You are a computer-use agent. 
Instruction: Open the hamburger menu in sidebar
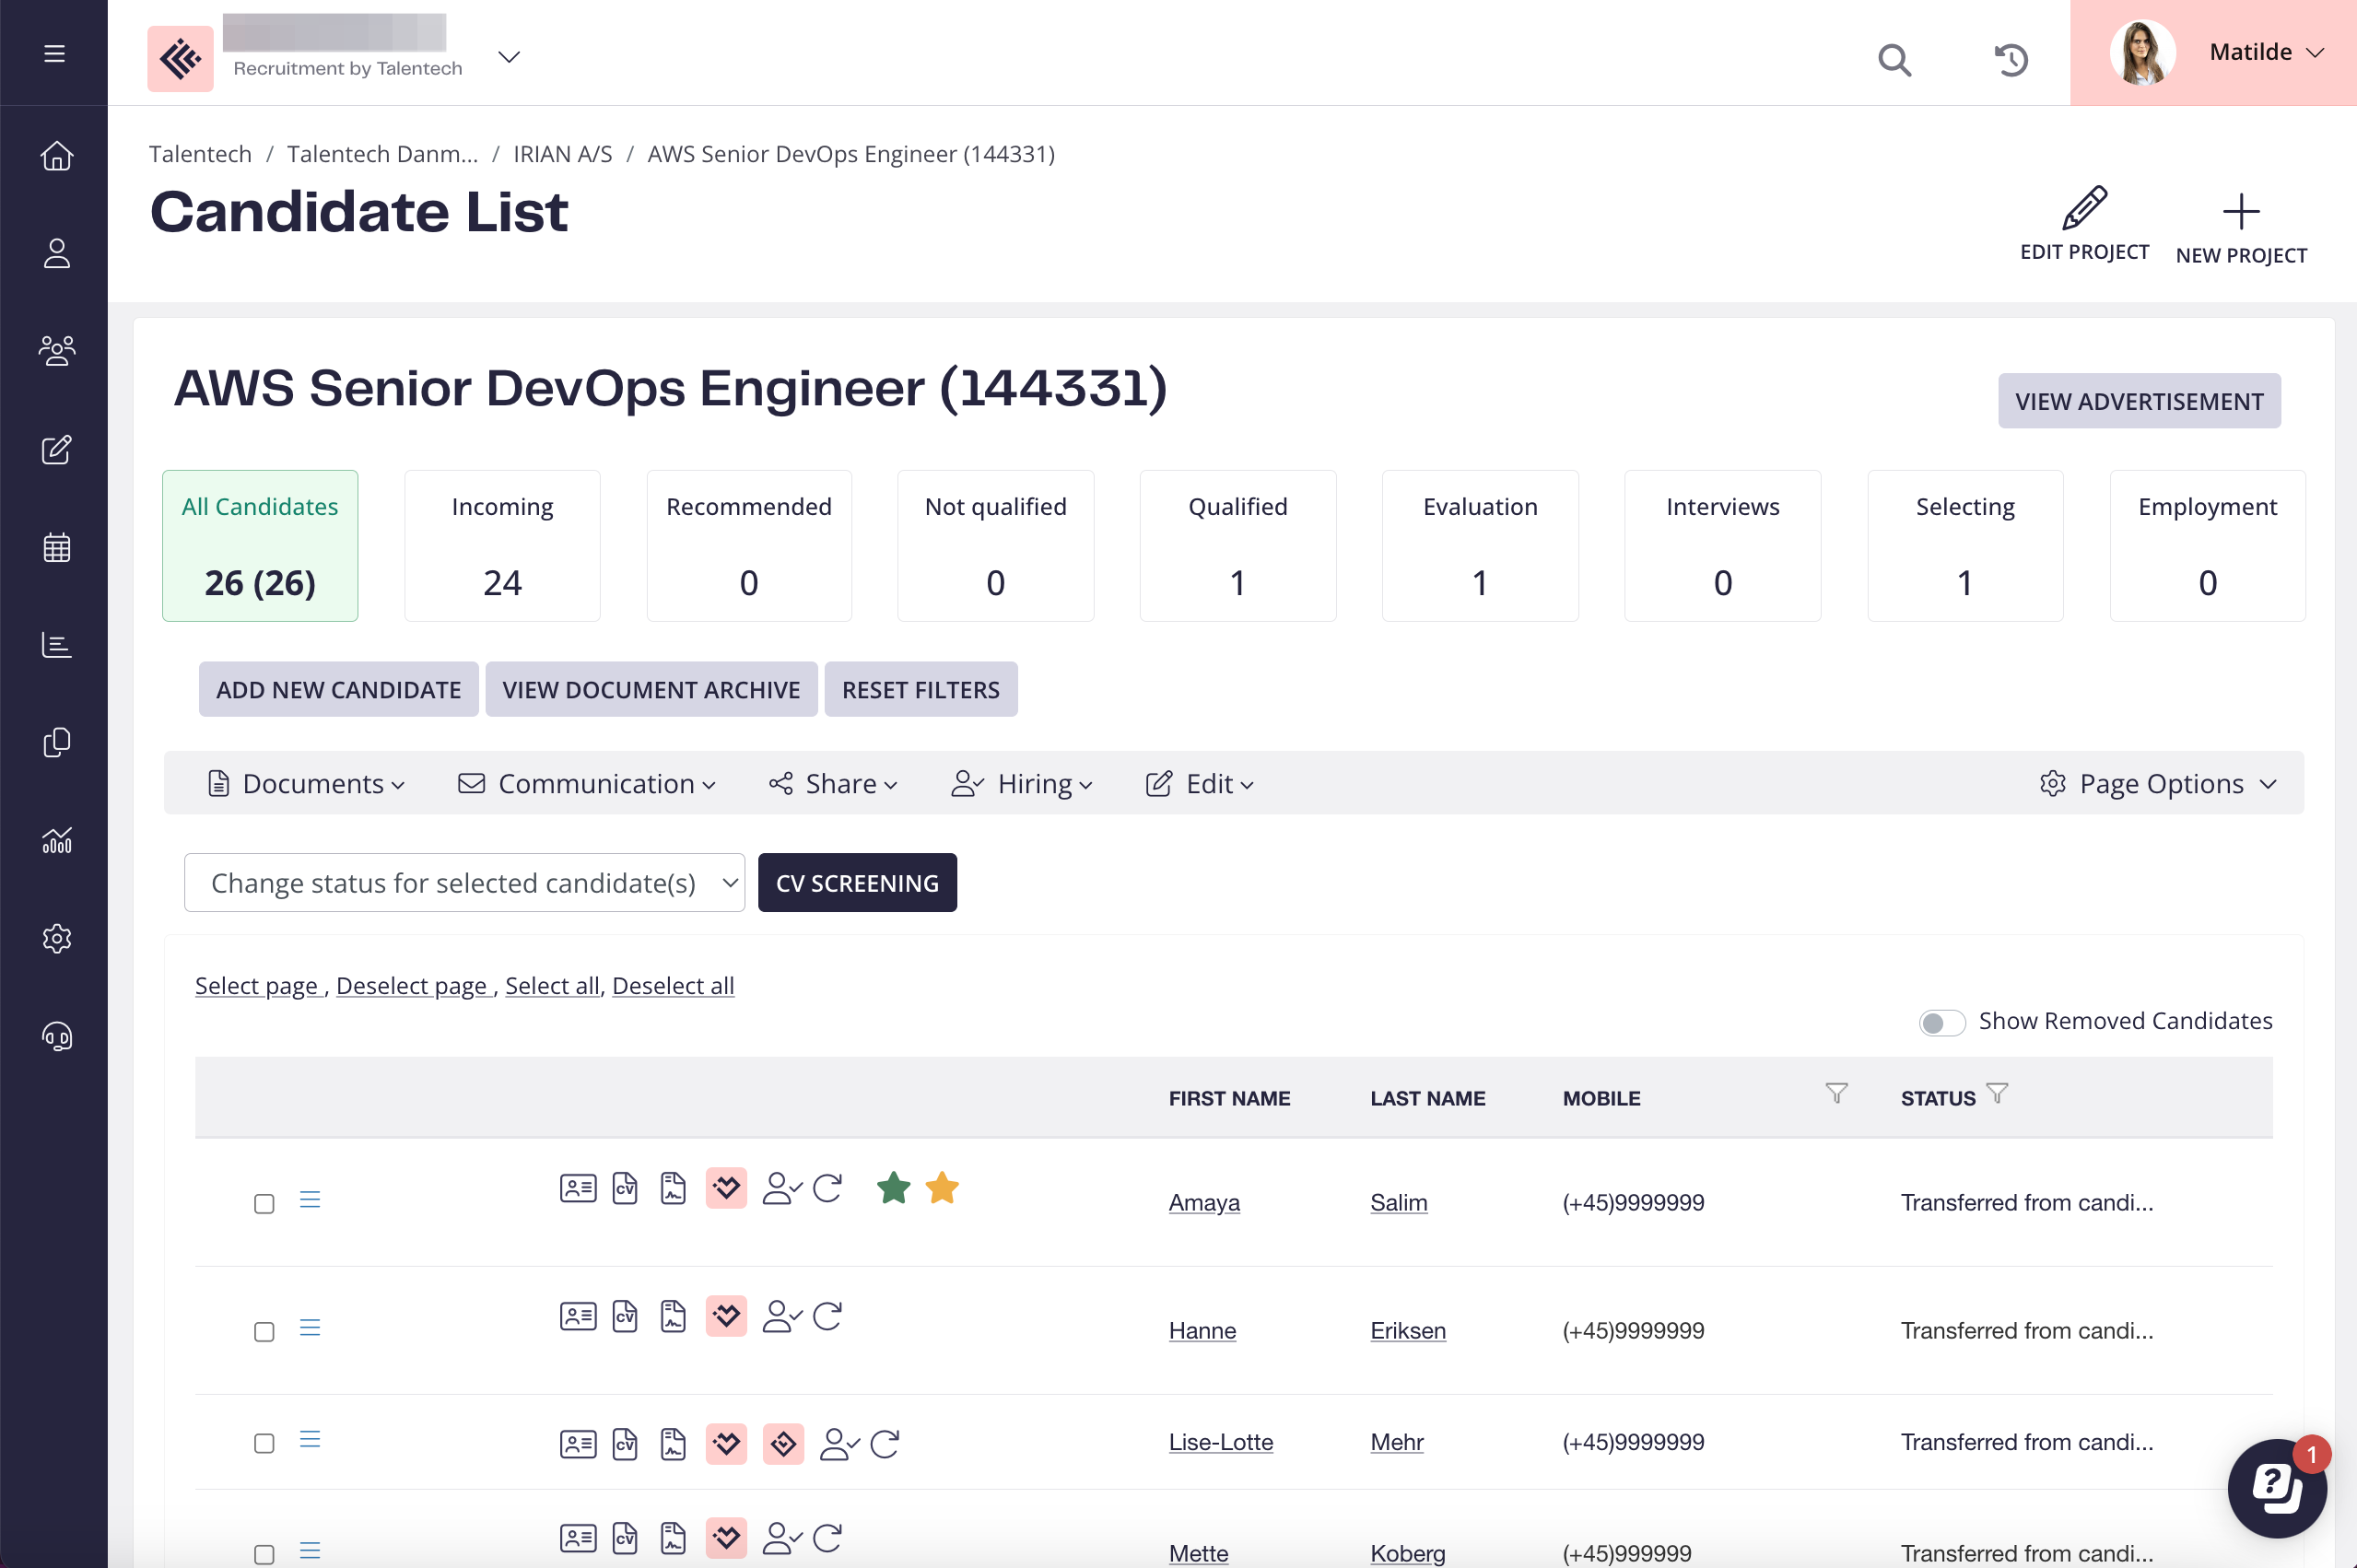coord(54,53)
